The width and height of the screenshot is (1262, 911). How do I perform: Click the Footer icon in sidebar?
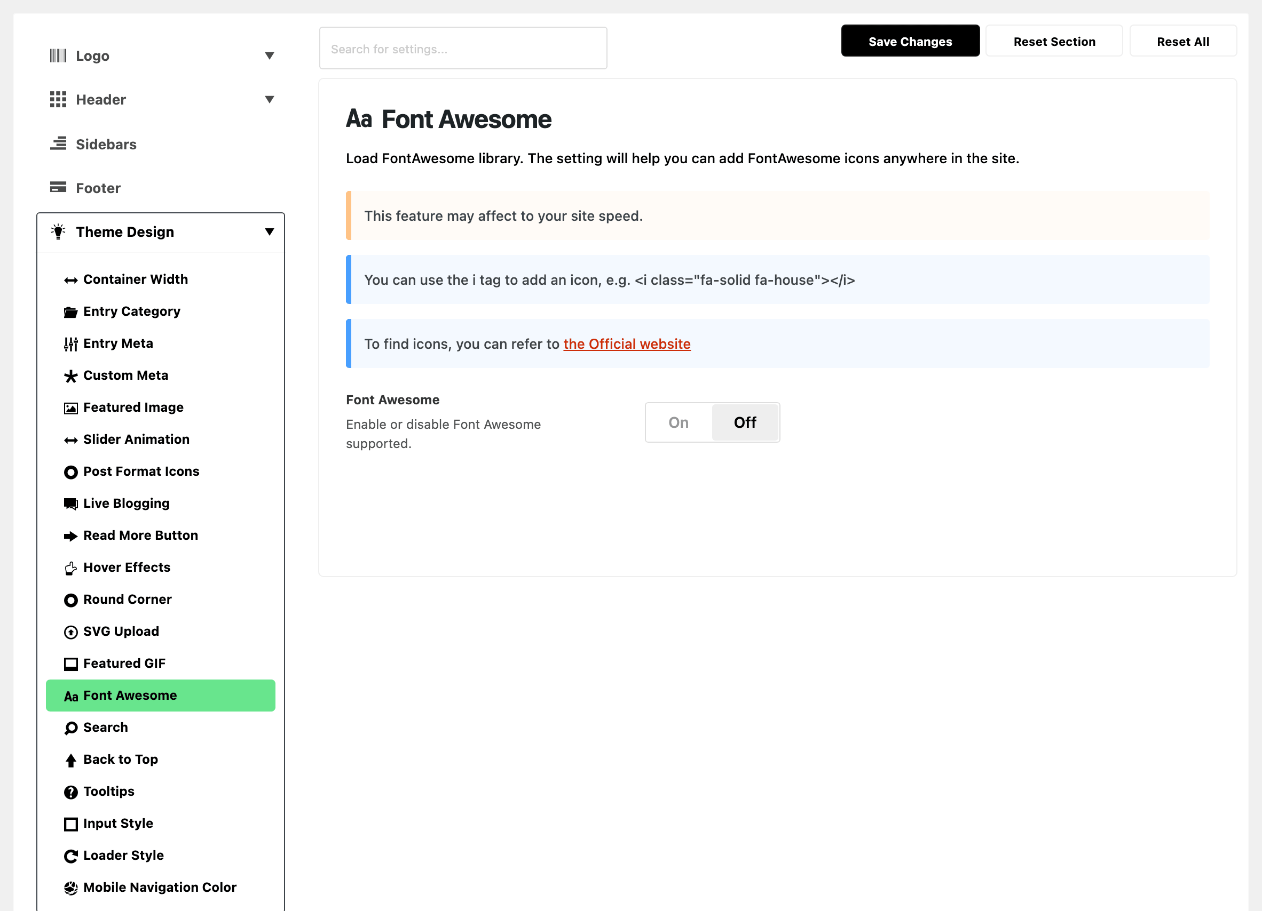[58, 187]
